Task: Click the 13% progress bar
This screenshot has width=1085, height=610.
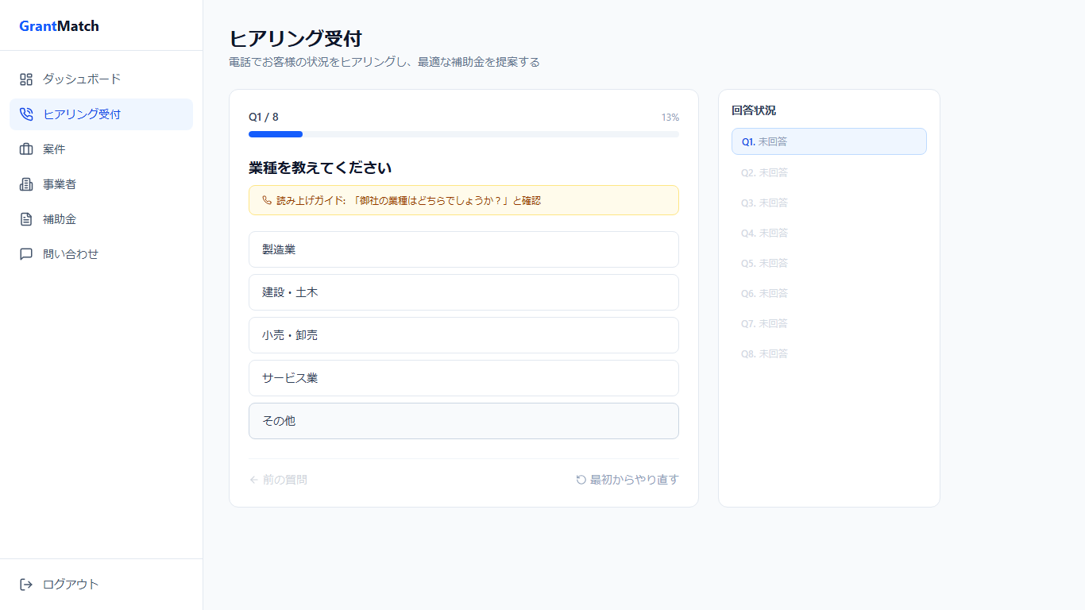Action: (x=463, y=134)
